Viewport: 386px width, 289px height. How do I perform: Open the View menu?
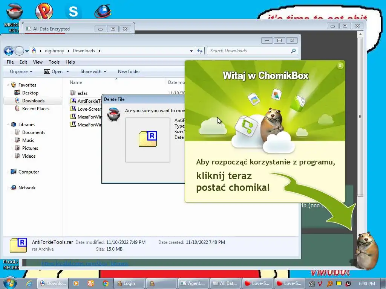38,62
